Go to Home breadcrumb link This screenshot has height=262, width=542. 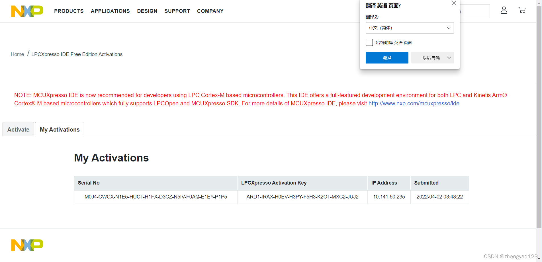[17, 54]
